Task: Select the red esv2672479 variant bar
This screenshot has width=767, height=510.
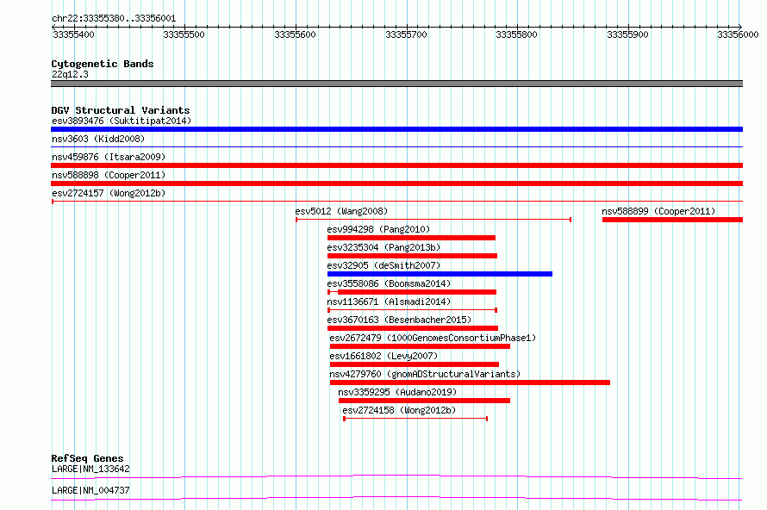Action: [x=421, y=346]
